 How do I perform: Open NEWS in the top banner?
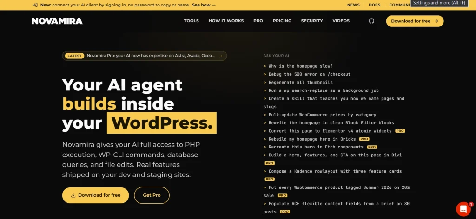tap(353, 5)
